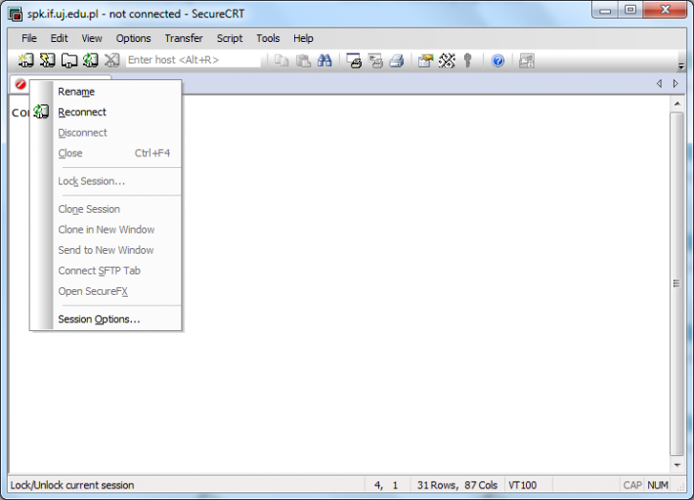Click the 31 Rows, 87 Cols status text

457,485
